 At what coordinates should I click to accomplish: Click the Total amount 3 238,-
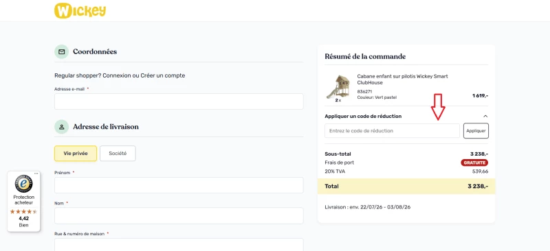[478, 187]
